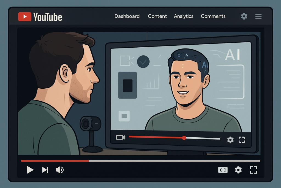Click the fullscreen brackets on the monitor's player
Screen dimensions: 281x188
(241, 140)
